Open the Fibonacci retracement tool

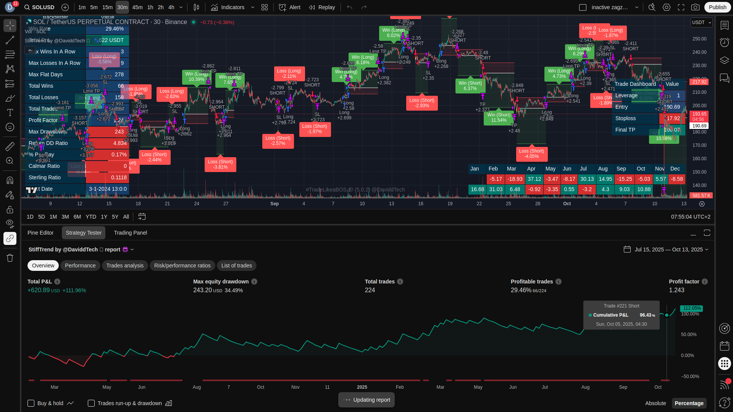(10, 55)
